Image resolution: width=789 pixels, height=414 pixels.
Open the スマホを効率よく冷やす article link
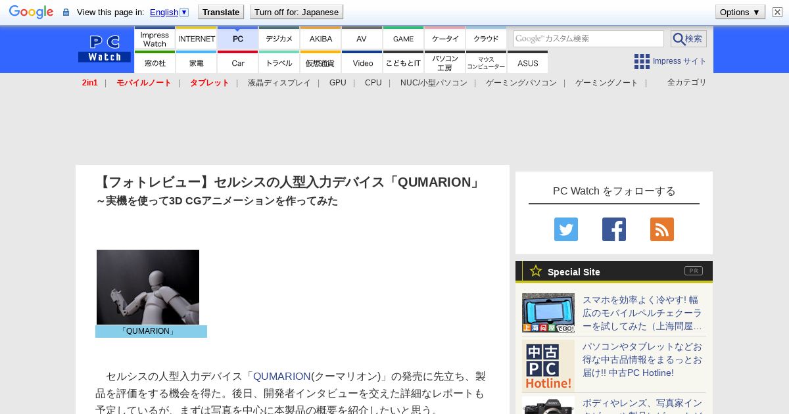point(642,313)
